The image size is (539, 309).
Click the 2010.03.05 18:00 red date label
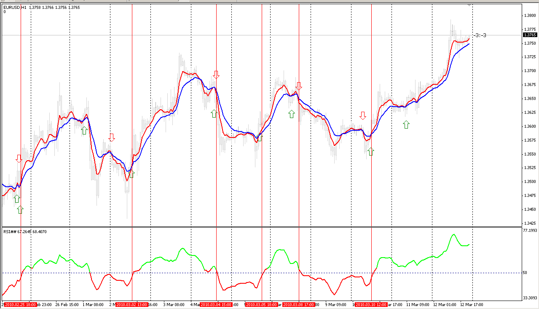261,304
